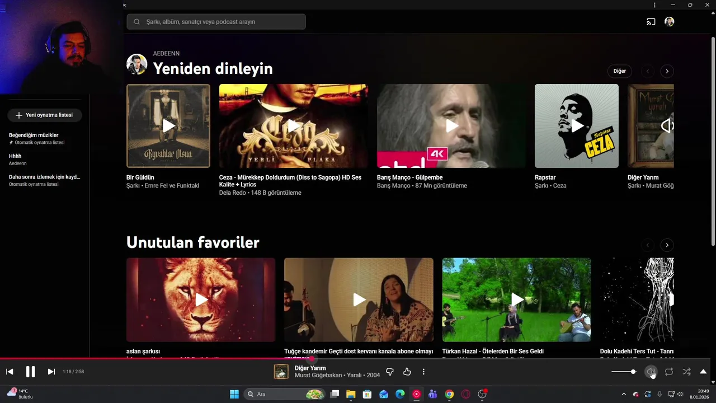This screenshot has height=403, width=716.
Task: Switch to YouTube Music app on taskbar
Action: [x=416, y=394]
